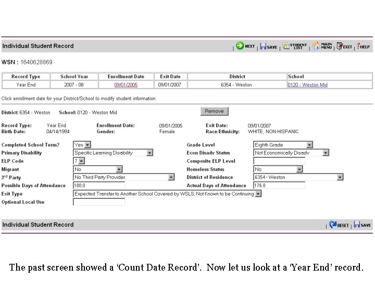Image resolution: width=375 pixels, height=281 pixels.
Task: Click the birth date value 04/14/1994
Action: 58,132
